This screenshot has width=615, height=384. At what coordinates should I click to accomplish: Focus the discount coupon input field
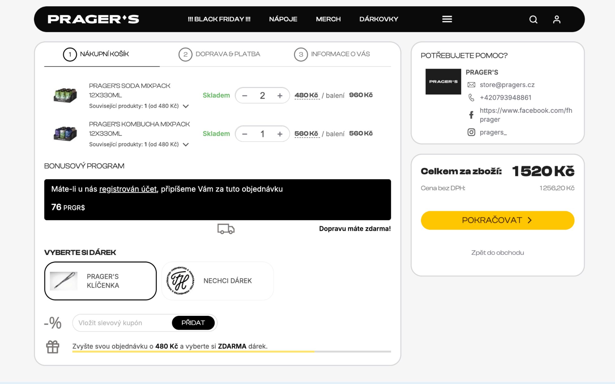[x=122, y=323]
